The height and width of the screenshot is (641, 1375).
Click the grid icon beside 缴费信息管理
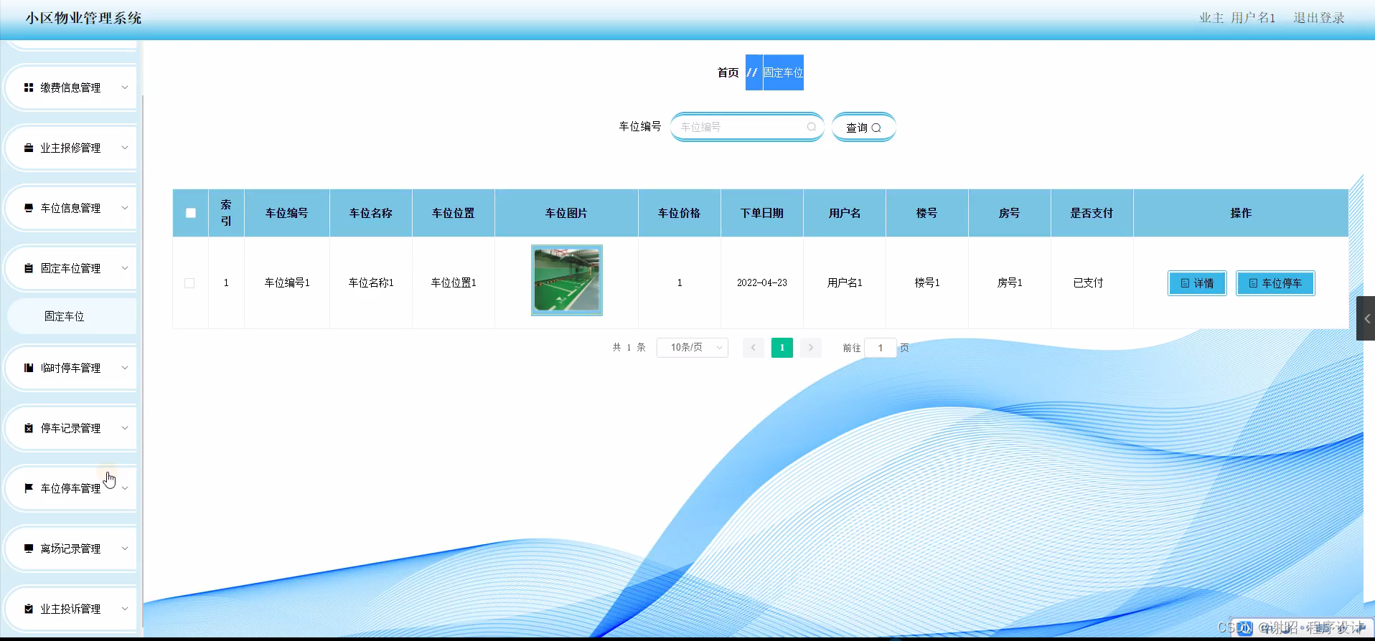pyautogui.click(x=29, y=87)
